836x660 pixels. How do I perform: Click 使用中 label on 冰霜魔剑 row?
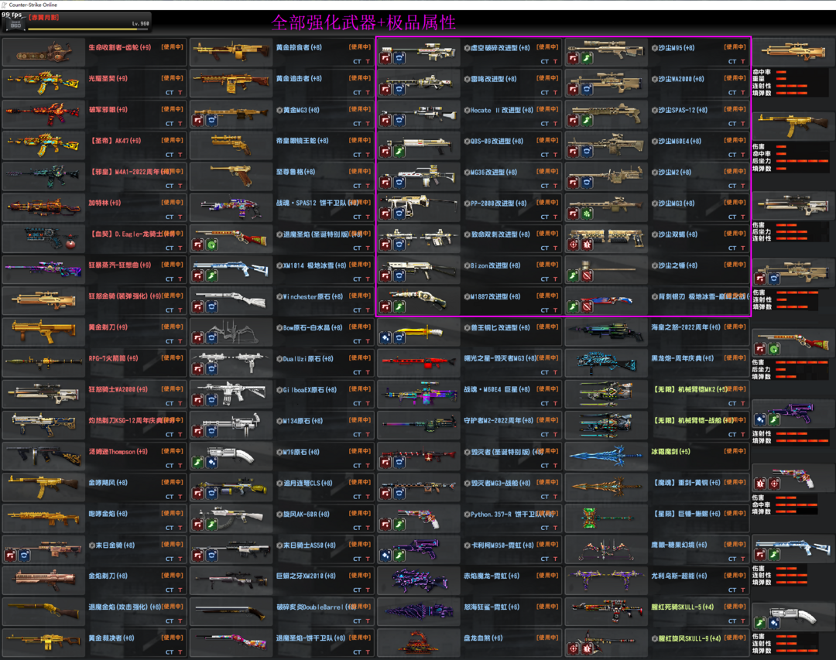735,451
